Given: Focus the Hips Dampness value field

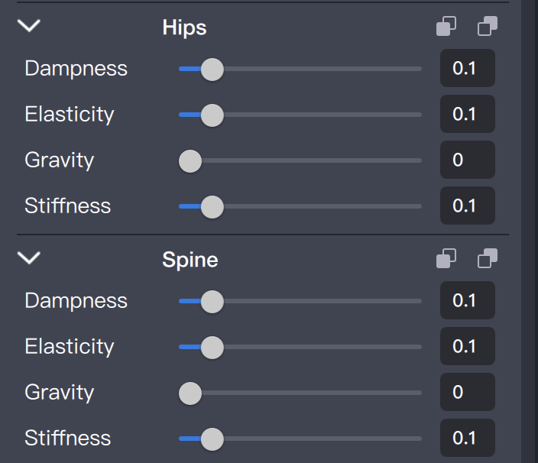Looking at the screenshot, I should tap(467, 69).
